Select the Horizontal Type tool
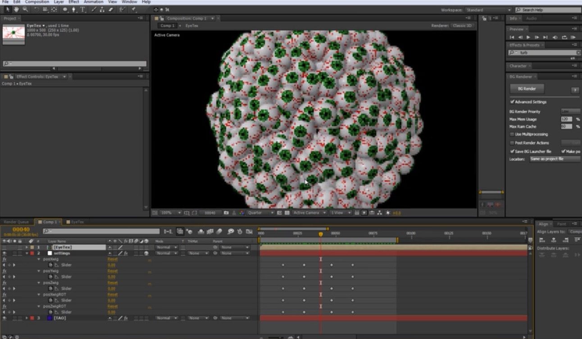582x339 pixels. pyautogui.click(x=83, y=9)
